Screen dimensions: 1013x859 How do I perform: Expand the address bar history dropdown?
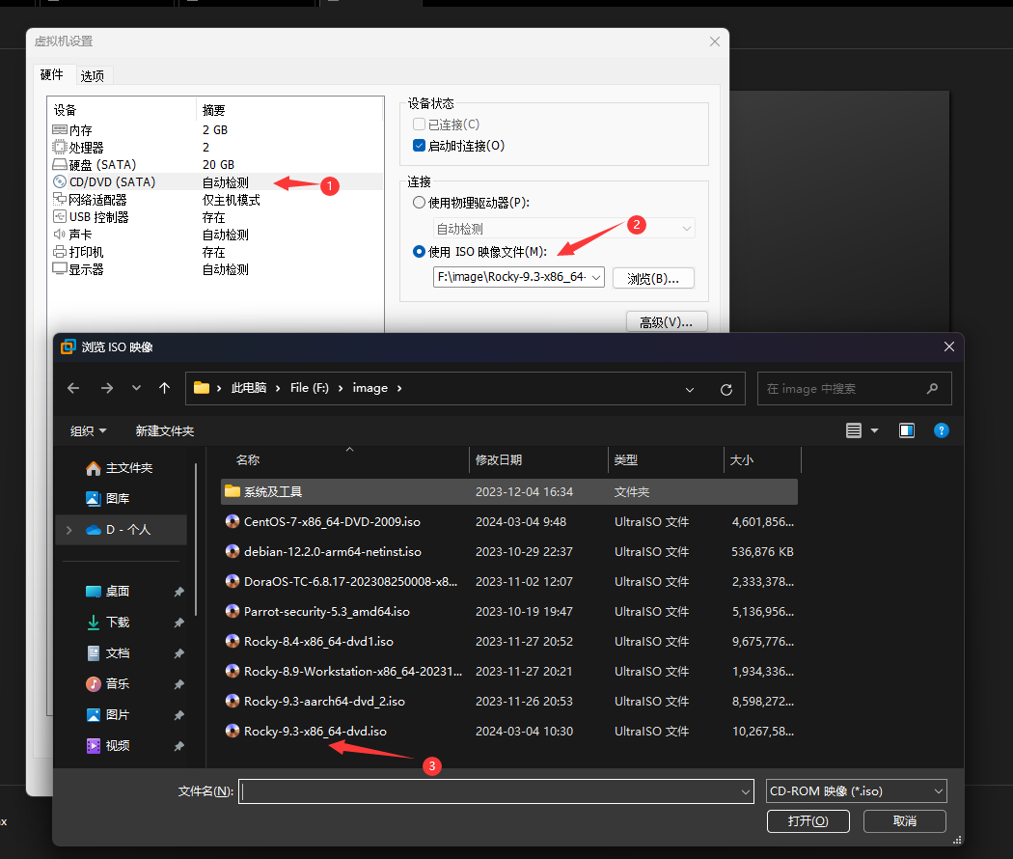(x=690, y=389)
